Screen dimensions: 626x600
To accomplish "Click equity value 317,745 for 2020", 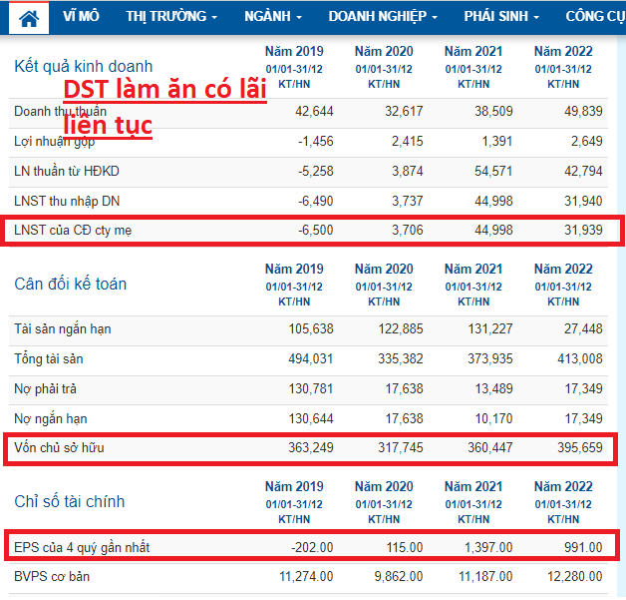I will point(401,447).
